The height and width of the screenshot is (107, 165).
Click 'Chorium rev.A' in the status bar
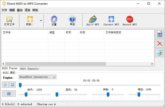pyautogui.click(x=46, y=104)
